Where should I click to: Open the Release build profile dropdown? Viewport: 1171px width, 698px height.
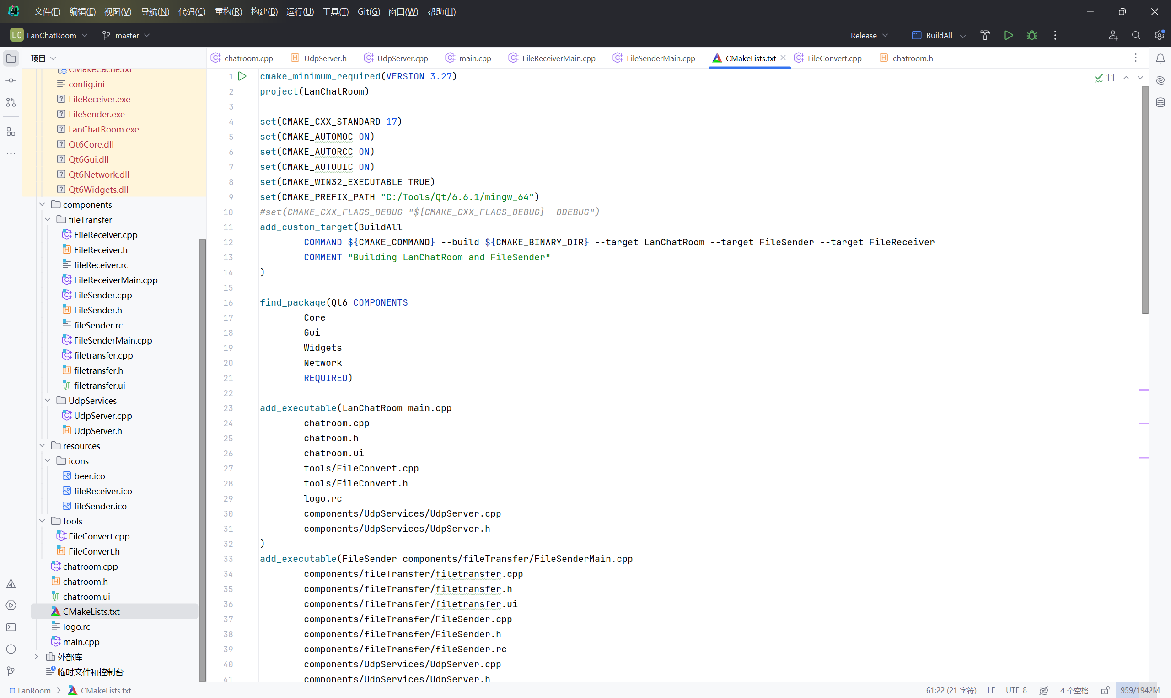(869, 35)
